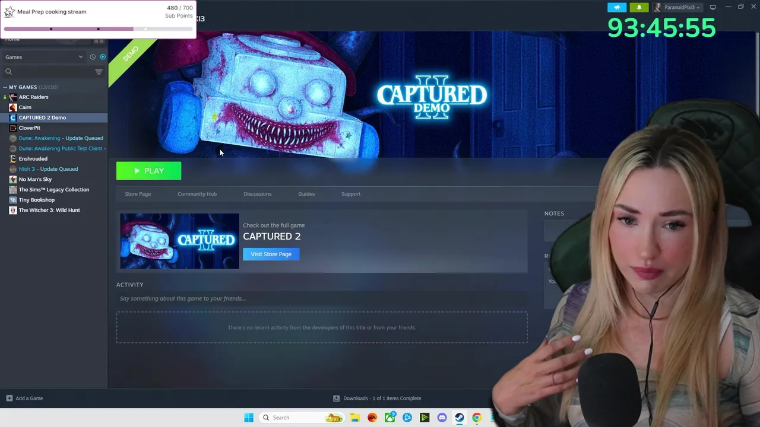The height and width of the screenshot is (427, 760).
Task: Open the Support tab
Action: click(x=351, y=194)
